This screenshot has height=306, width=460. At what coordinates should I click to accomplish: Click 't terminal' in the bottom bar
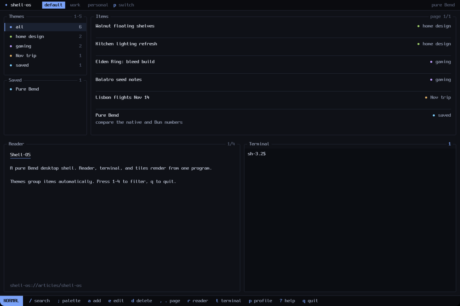(228, 301)
